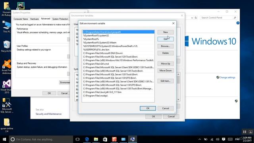This screenshot has height=143, width=254.
Task: Click the Edit text... button
Action: 165,81
